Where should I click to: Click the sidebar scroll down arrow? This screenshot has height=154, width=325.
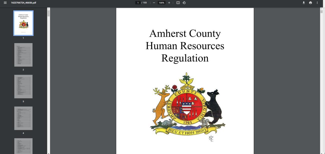(x=49, y=153)
